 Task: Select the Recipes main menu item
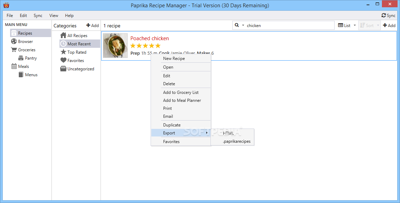click(x=30, y=33)
